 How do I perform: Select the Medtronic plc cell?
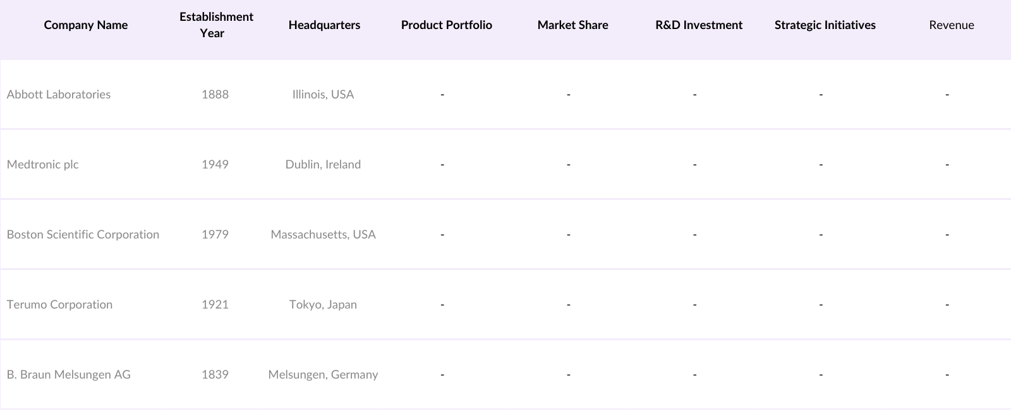43,165
